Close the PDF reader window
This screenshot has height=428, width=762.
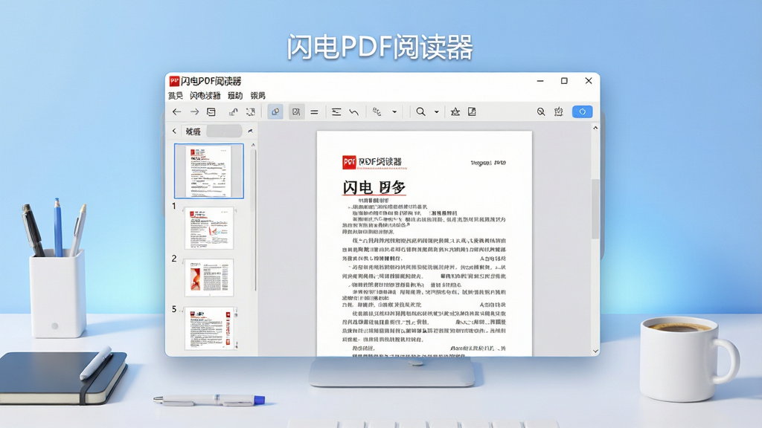pyautogui.click(x=589, y=81)
